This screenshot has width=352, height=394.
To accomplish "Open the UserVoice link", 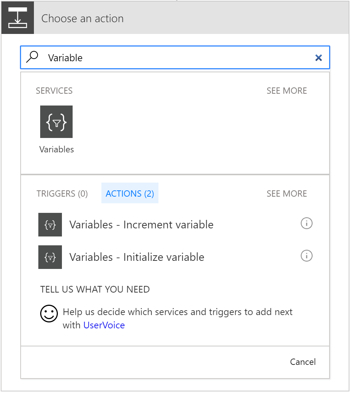I will [x=104, y=325].
